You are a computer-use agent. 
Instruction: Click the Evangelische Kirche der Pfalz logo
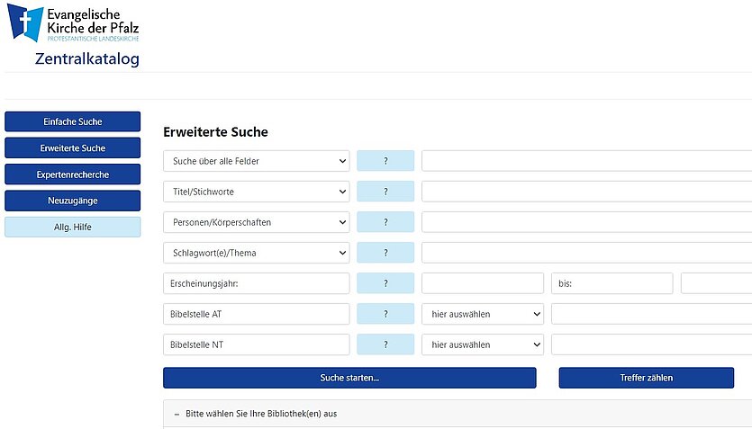[x=74, y=23]
